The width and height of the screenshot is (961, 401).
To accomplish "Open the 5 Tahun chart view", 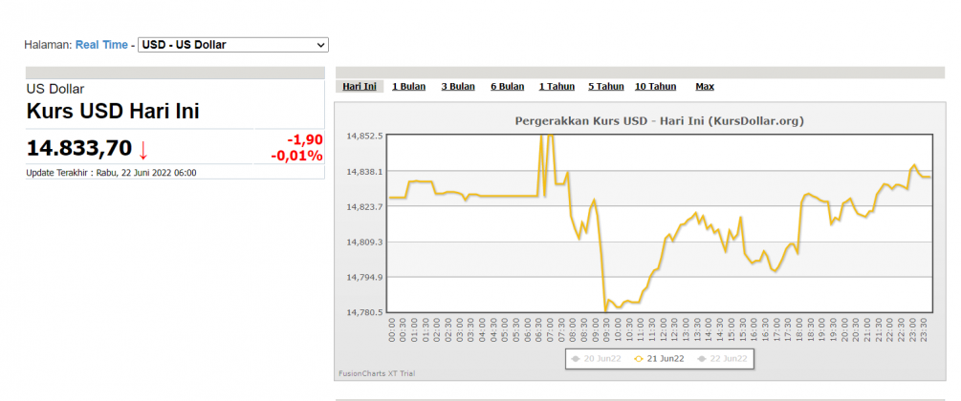I will point(605,86).
